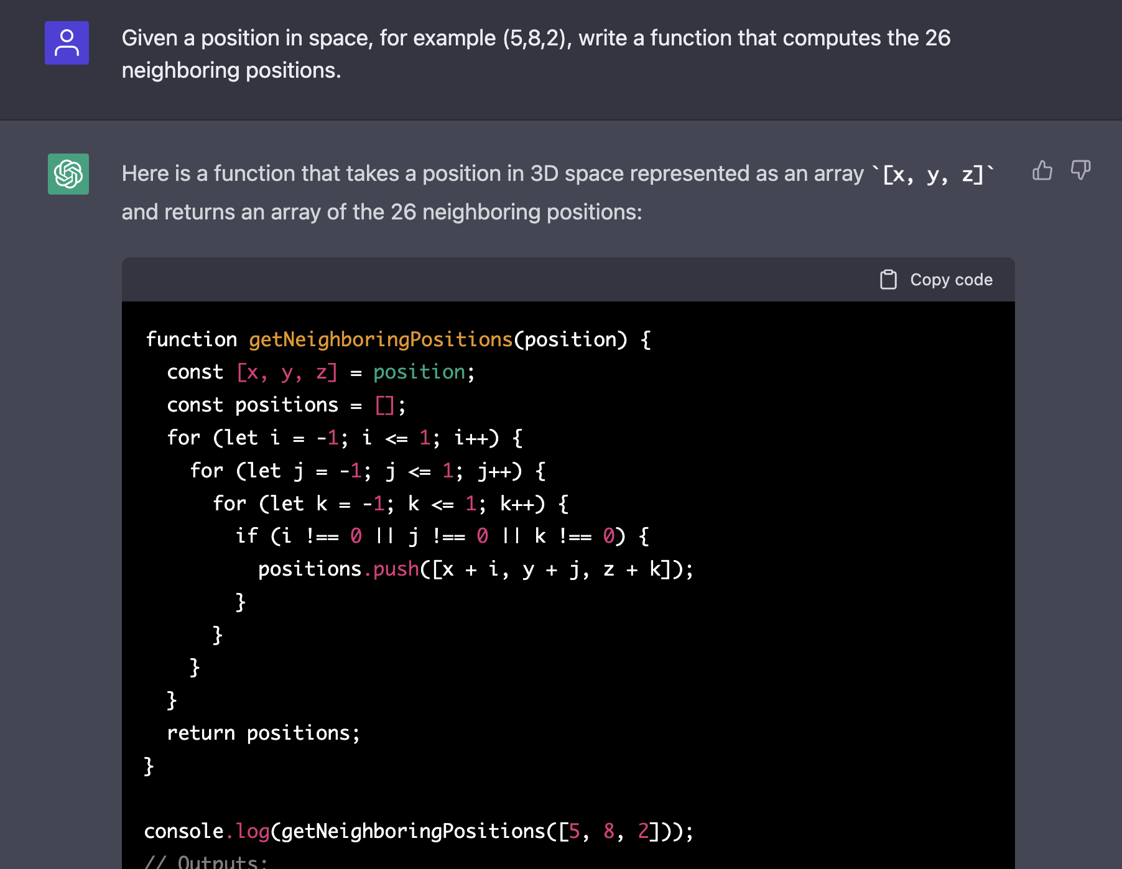The height and width of the screenshot is (869, 1122).
Task: Click the thumbs down feedback icon
Action: [x=1080, y=170]
